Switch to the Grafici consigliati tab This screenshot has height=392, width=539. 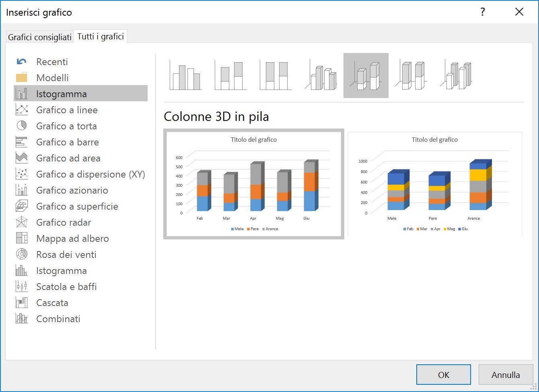click(40, 37)
